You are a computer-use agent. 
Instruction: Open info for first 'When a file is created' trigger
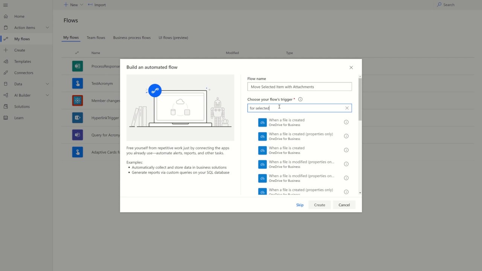pos(346,122)
